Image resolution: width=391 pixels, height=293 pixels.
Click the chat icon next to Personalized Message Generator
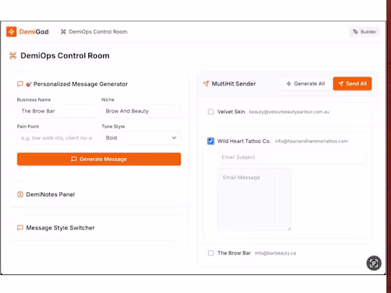click(x=20, y=84)
